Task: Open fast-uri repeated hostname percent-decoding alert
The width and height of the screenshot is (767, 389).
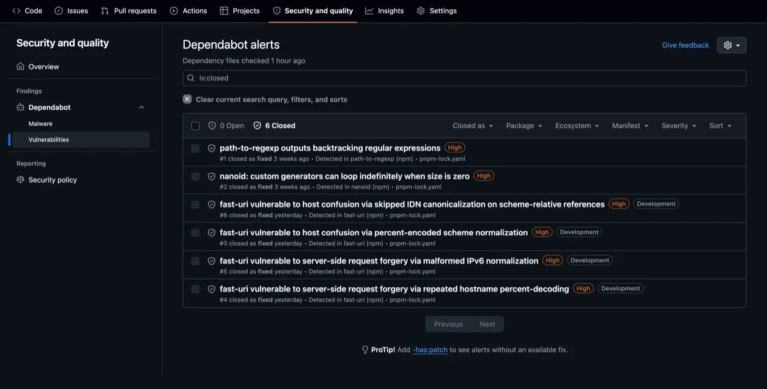Action: [x=395, y=289]
